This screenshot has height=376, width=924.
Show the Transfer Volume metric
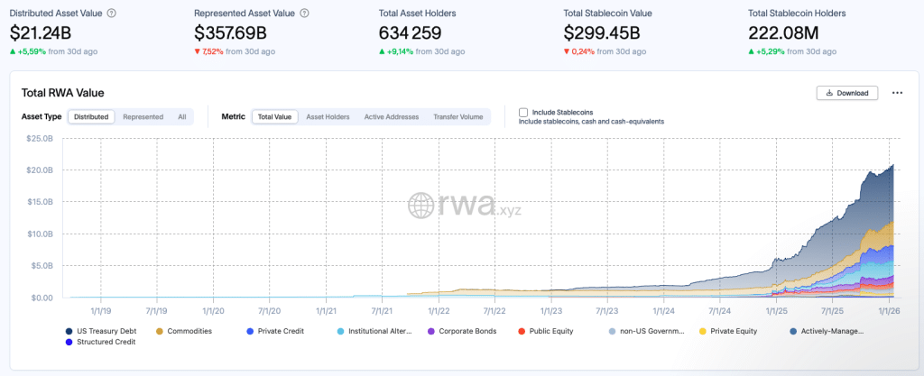[x=457, y=116]
